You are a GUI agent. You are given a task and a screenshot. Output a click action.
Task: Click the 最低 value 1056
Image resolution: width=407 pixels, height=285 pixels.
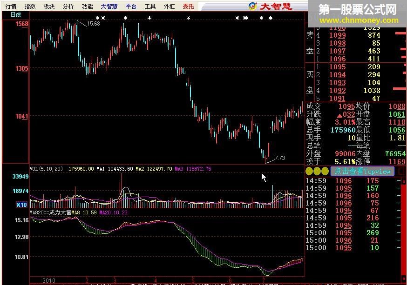[397, 130]
